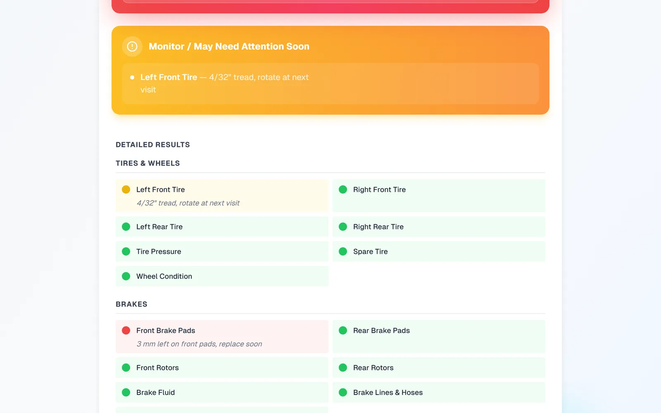Click the green status dot for Right Front Tire
Viewport: 661px width, 413px height.
[x=343, y=190]
